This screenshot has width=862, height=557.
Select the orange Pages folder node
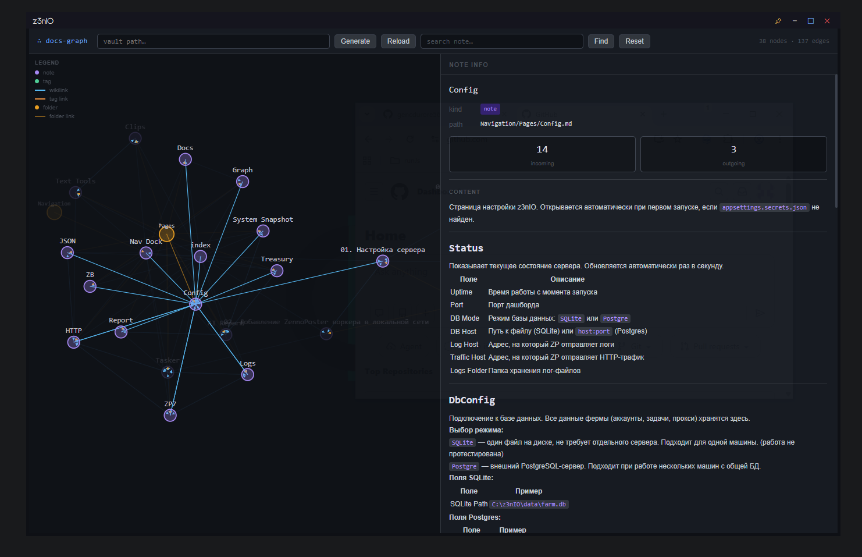click(x=167, y=234)
